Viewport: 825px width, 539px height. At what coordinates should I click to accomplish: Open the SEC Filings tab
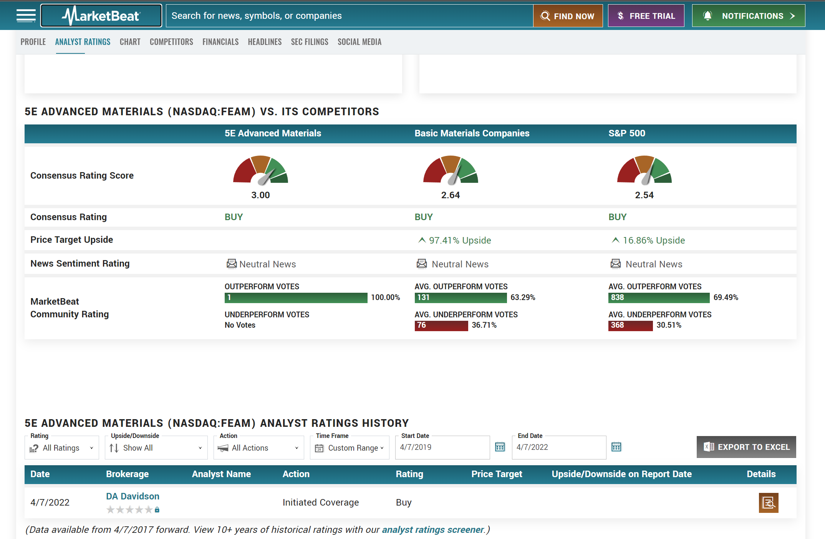point(310,42)
